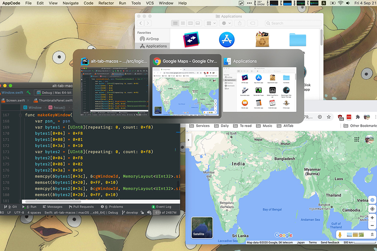Open the Finder gear action dropdown
This screenshot has height=251, width=377.
(224, 23)
